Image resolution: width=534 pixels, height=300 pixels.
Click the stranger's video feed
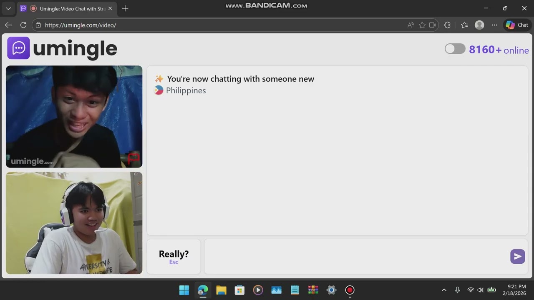[x=74, y=117]
